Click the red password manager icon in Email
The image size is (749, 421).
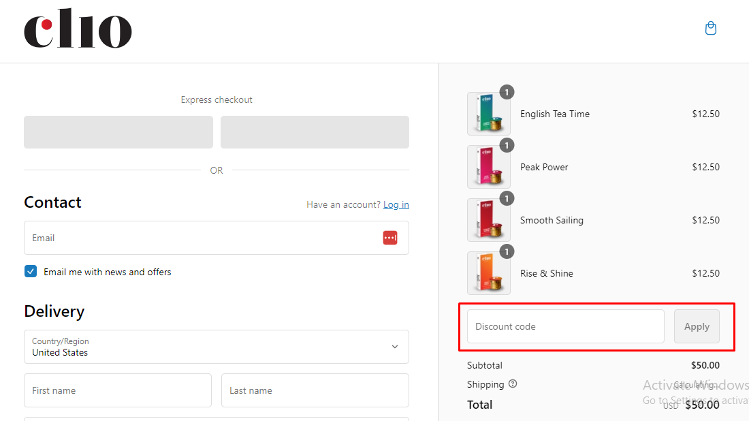click(389, 238)
